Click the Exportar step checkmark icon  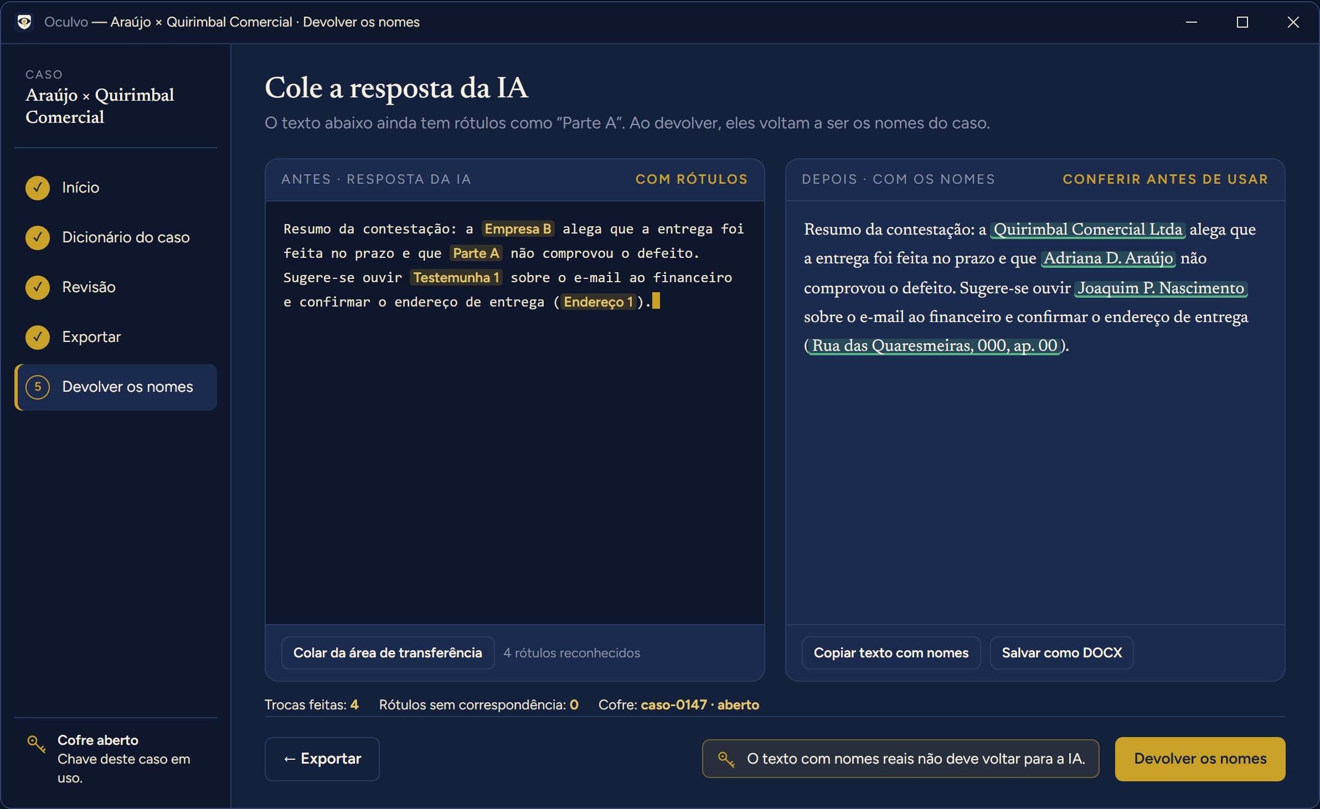coord(38,337)
